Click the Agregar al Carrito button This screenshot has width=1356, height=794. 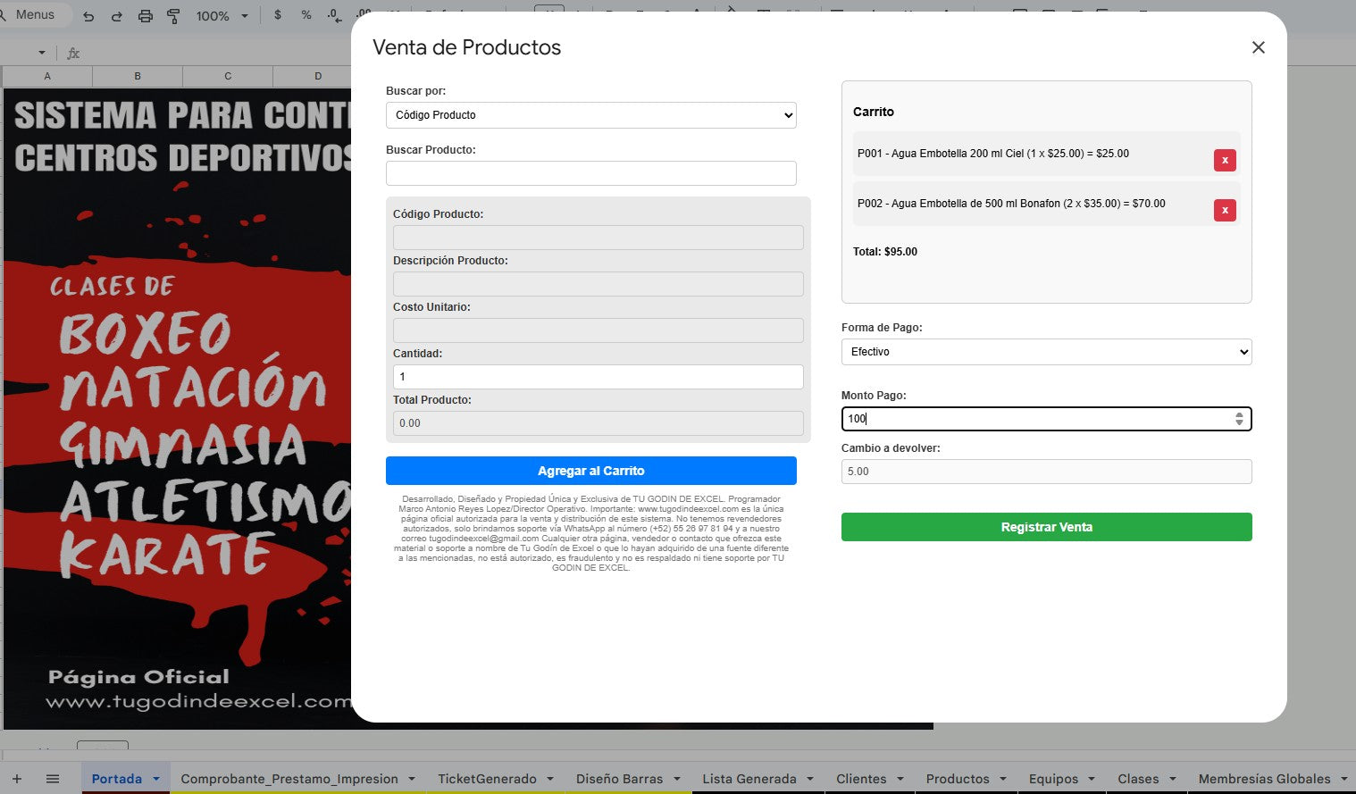591,471
